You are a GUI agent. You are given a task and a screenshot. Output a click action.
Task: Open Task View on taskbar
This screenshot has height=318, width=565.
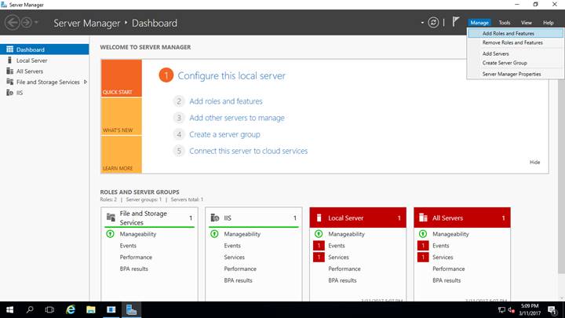(x=49, y=309)
